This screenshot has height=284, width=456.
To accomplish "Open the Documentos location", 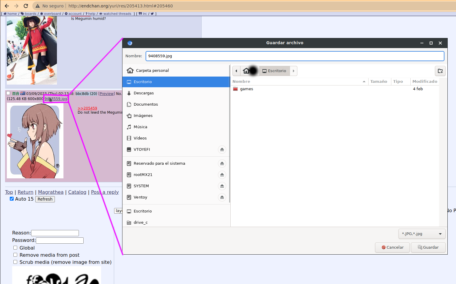I will (x=176, y=104).
